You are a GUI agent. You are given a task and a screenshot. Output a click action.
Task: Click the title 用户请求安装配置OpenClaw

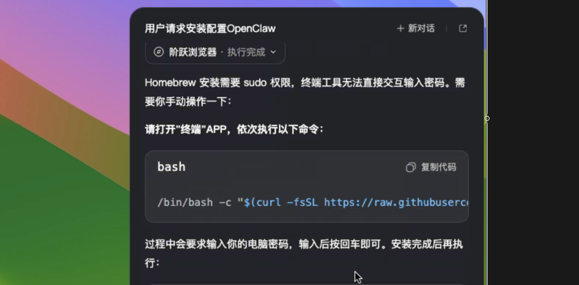click(x=210, y=28)
